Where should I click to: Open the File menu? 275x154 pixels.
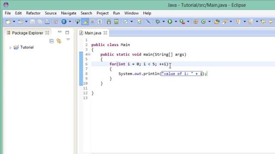(x=8, y=13)
